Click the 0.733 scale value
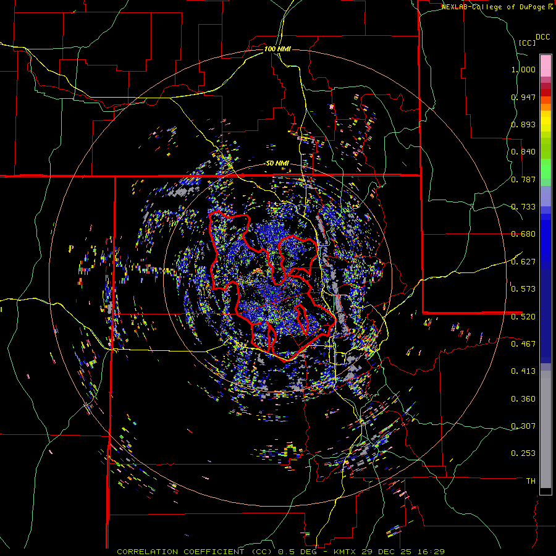Image resolution: width=556 pixels, height=556 pixels. [523, 207]
